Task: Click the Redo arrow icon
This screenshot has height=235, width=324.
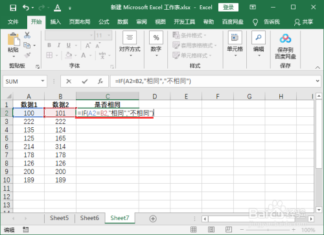Action: pos(41,8)
